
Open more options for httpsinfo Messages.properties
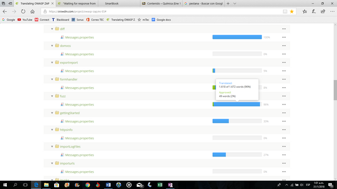pos(284,138)
